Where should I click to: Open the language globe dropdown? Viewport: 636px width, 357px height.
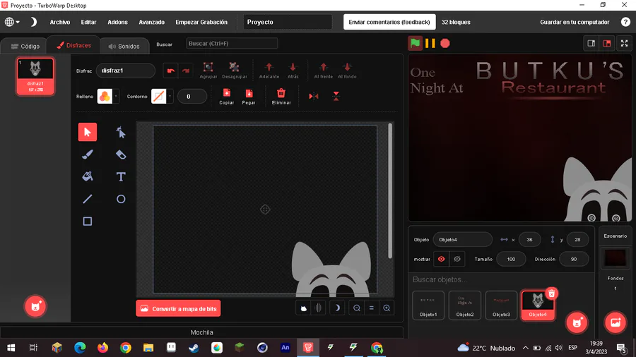click(x=12, y=22)
